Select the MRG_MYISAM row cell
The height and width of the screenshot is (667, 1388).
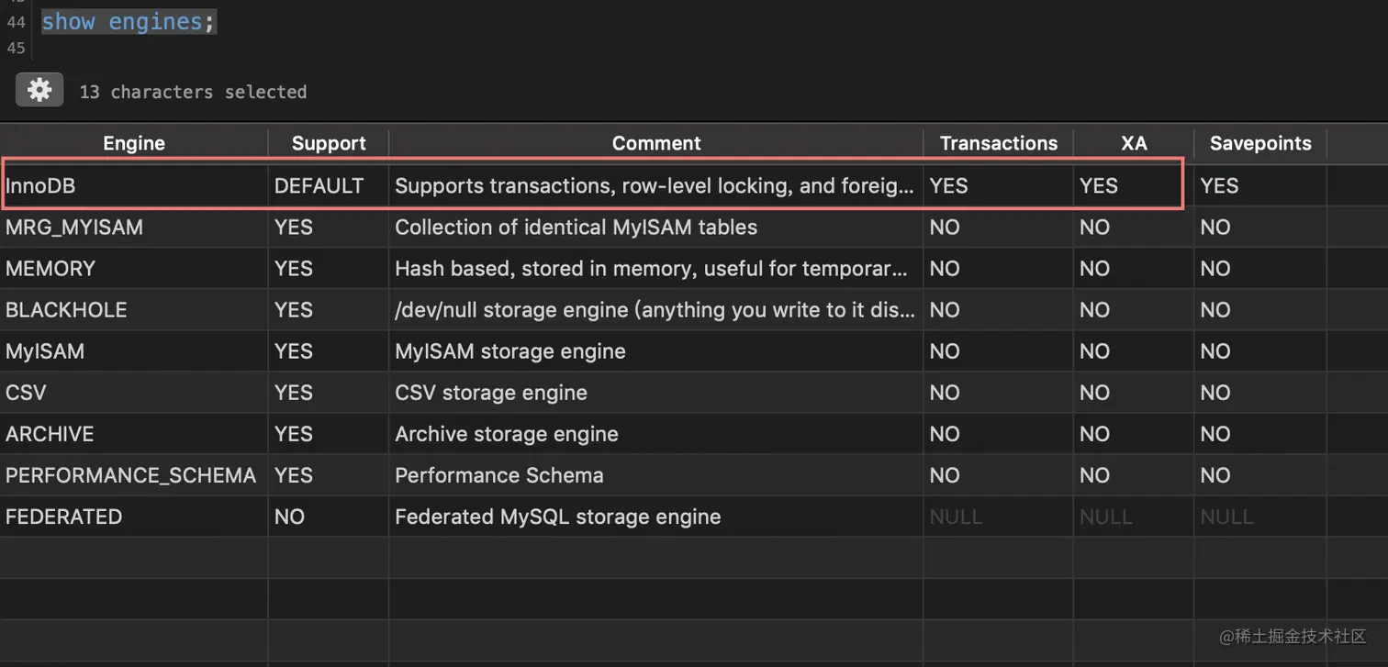pos(134,227)
